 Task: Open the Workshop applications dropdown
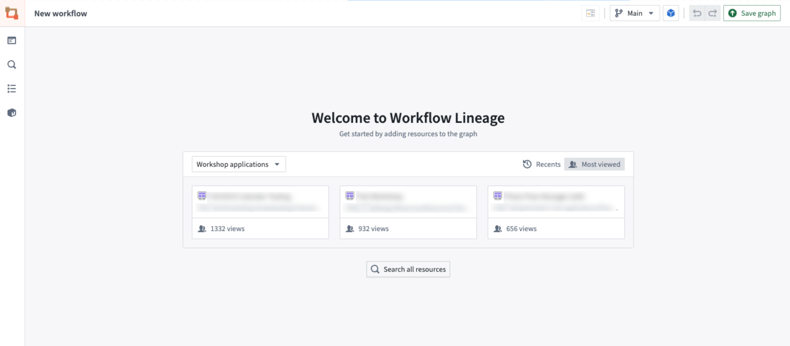coord(238,164)
